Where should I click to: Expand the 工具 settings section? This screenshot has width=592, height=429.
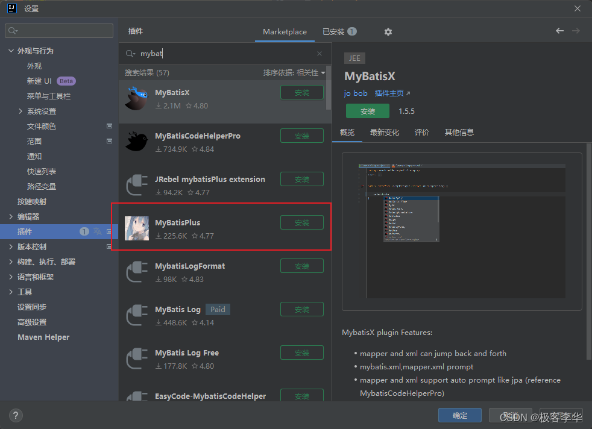point(11,292)
